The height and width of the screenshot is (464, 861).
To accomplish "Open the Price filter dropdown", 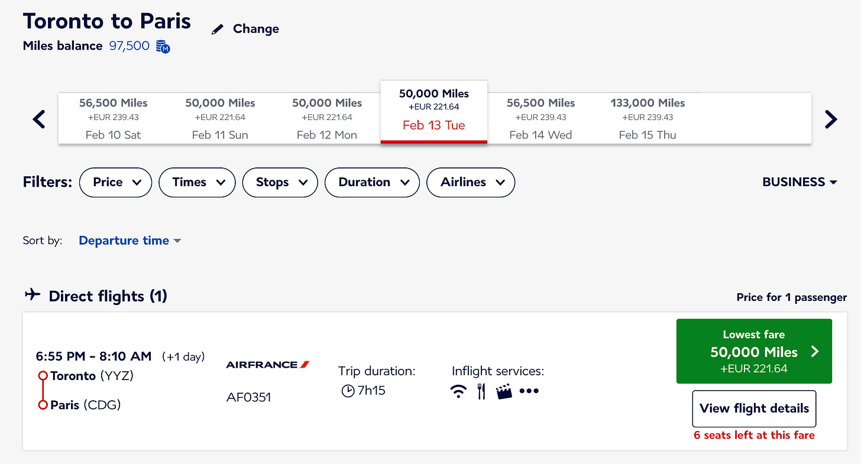I will coord(115,182).
